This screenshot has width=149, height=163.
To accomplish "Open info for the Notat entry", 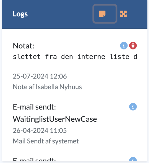I will pyautogui.click(x=124, y=46).
